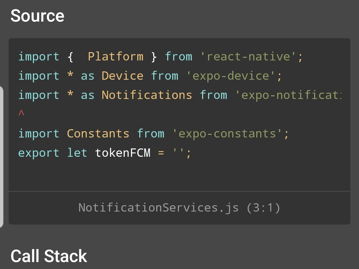This screenshot has width=359, height=269.
Task: Click the 'from' keyword after Constants
Action: pyautogui.click(x=150, y=134)
